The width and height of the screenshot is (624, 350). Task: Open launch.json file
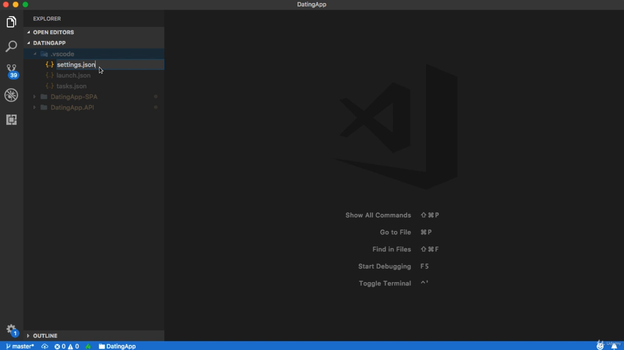coord(73,75)
